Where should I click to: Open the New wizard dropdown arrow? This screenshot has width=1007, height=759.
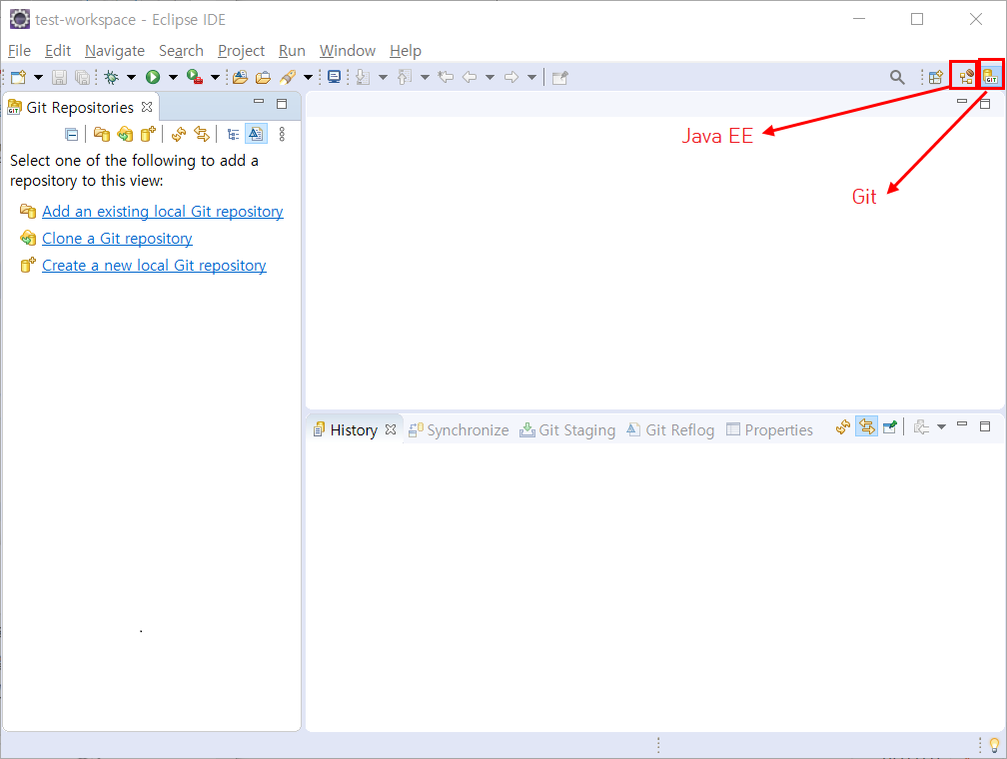point(39,78)
